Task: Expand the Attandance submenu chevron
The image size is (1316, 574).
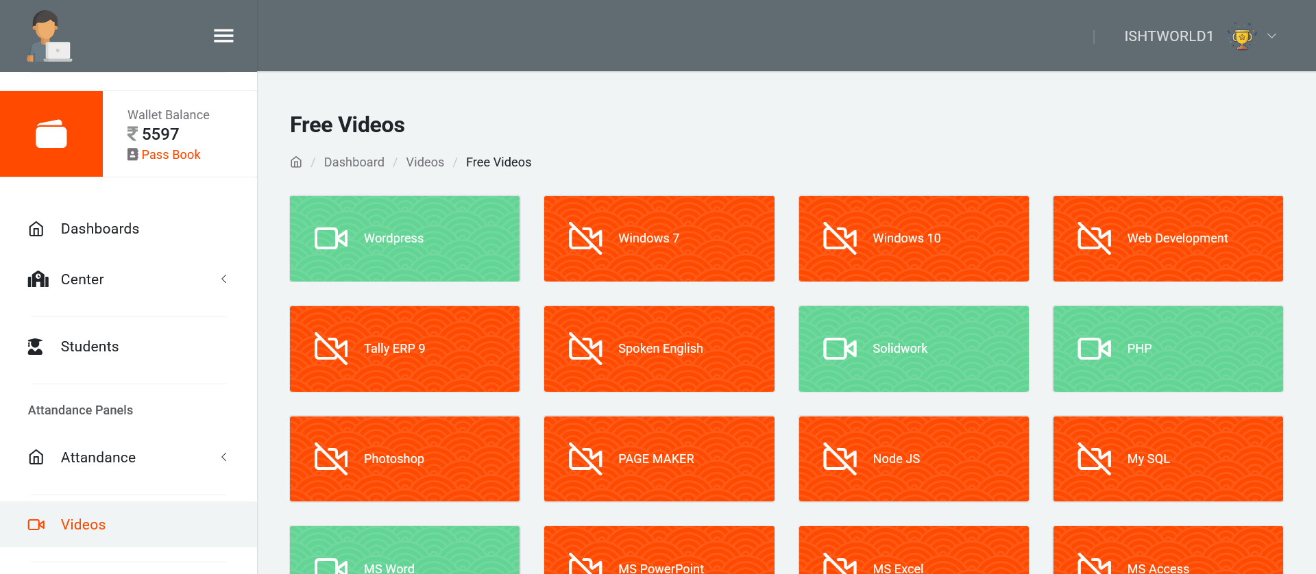Action: tap(224, 457)
